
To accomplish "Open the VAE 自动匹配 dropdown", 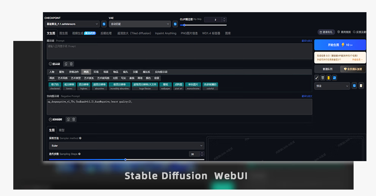I will coord(140,24).
